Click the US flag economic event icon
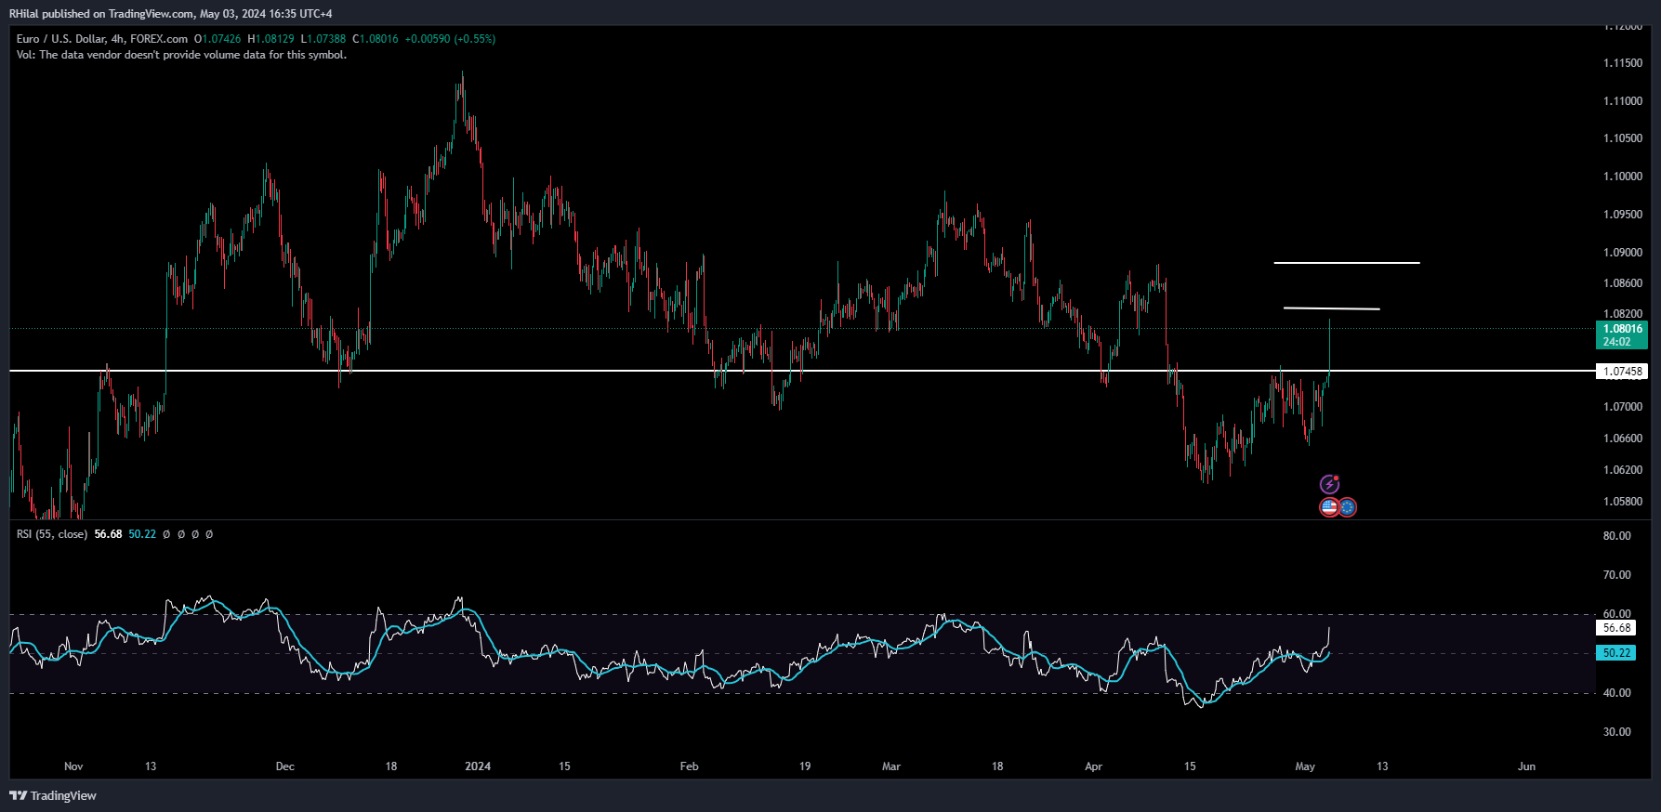Screen dimensions: 1661x812 1329,507
